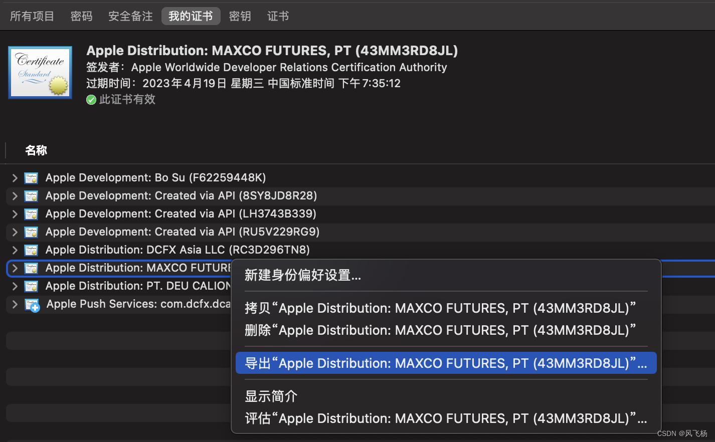Expand the DCFX Asia LLC certificate row
715x442 pixels.
15,250
